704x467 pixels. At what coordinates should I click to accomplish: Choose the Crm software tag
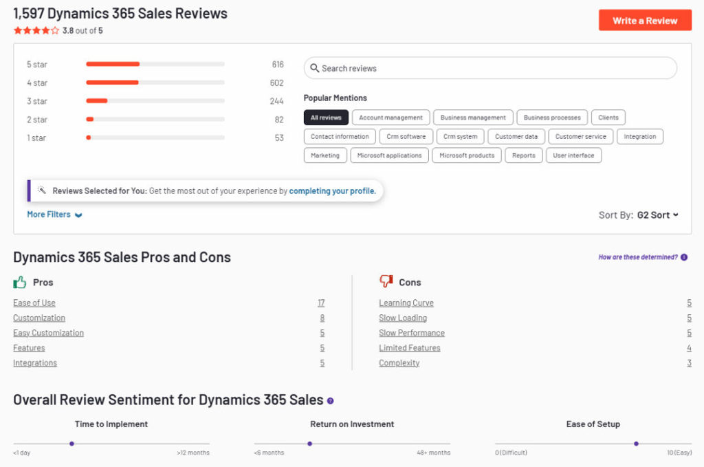(406, 136)
